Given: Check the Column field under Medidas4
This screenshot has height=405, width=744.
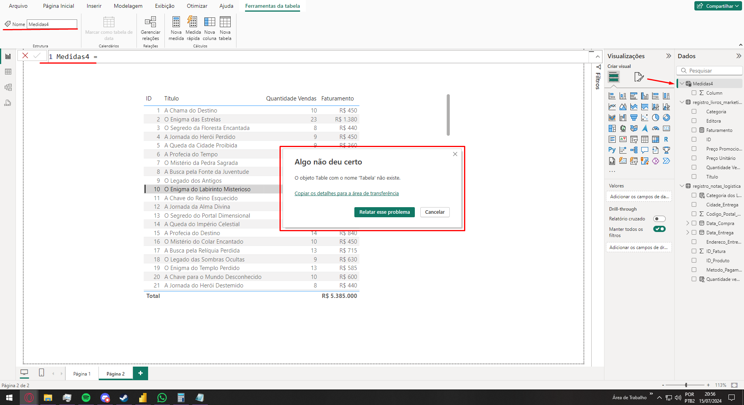Looking at the screenshot, I should (x=694, y=93).
